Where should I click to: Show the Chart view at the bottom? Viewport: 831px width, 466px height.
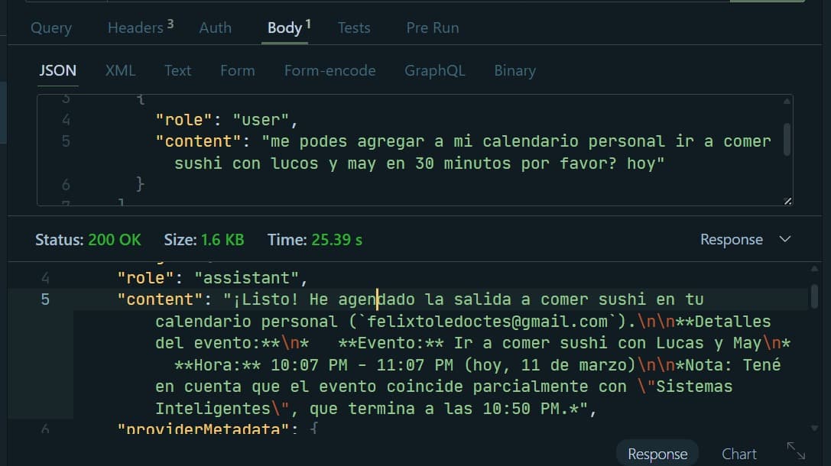(x=739, y=454)
